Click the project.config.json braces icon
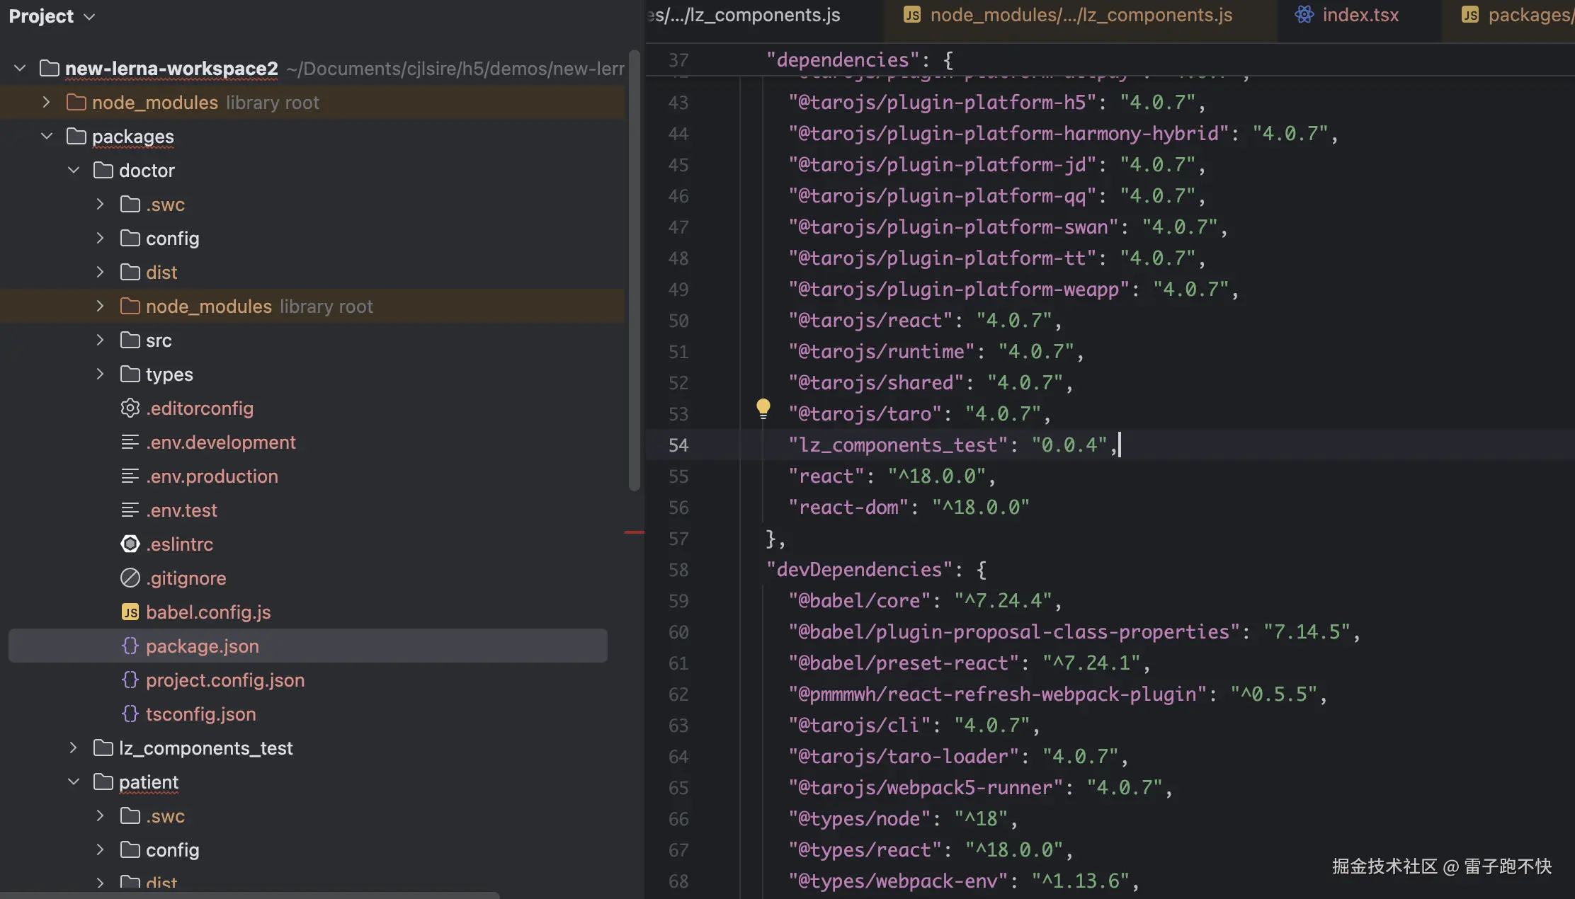Screen dimensions: 1575x899 coord(130,680)
